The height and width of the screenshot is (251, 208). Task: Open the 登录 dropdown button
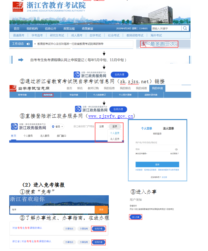tap(115, 126)
